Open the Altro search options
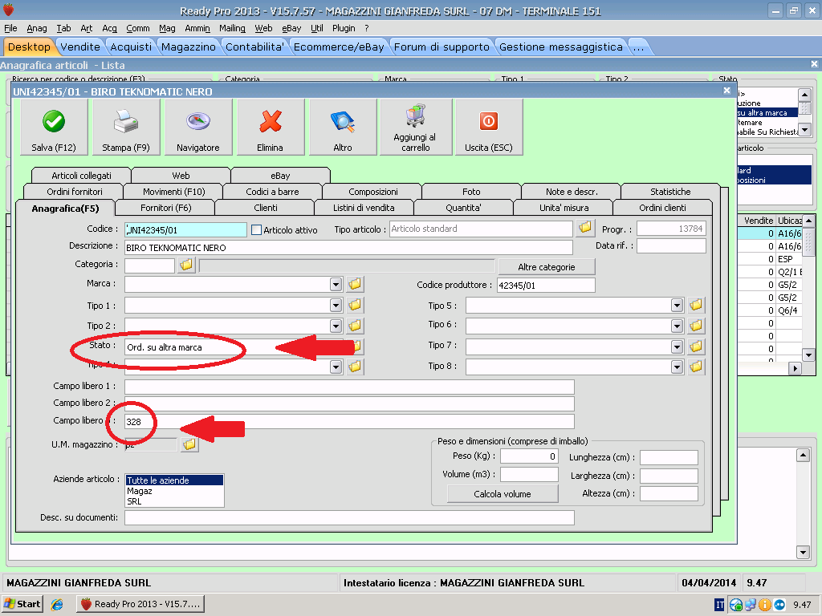Screen dimensions: 822x616 click(343, 128)
